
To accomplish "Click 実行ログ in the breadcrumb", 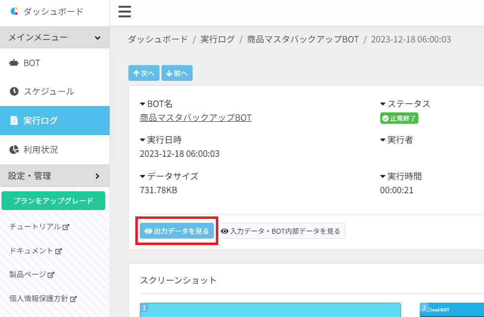I will coord(218,39).
